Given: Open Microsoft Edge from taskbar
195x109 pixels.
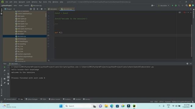Looking at the screenshot, I should [112, 106].
